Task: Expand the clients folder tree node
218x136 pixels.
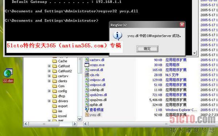Action: click(49, 81)
